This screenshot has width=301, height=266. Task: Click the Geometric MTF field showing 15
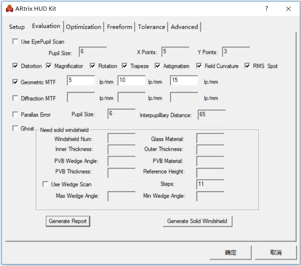(x=184, y=81)
